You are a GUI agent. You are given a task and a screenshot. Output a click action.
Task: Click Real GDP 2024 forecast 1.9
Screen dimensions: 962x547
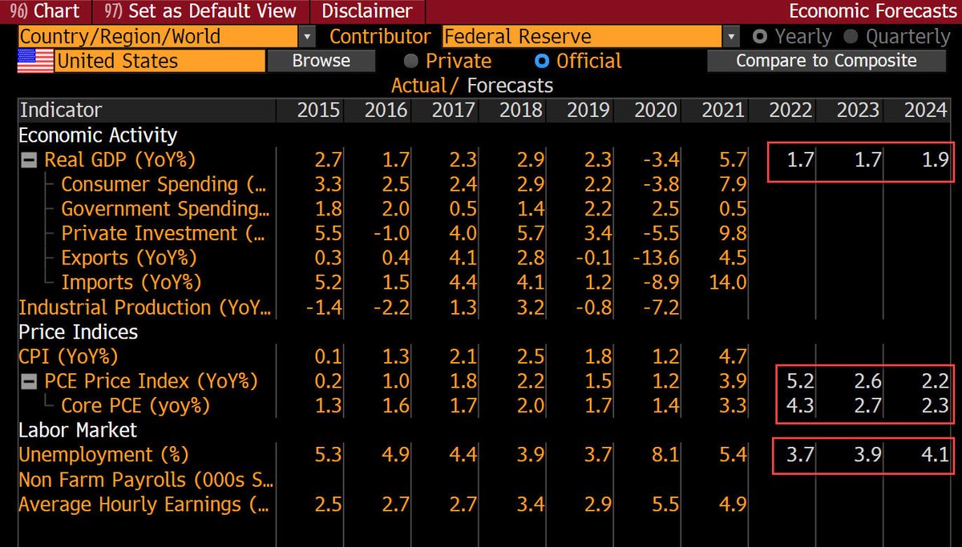936,160
